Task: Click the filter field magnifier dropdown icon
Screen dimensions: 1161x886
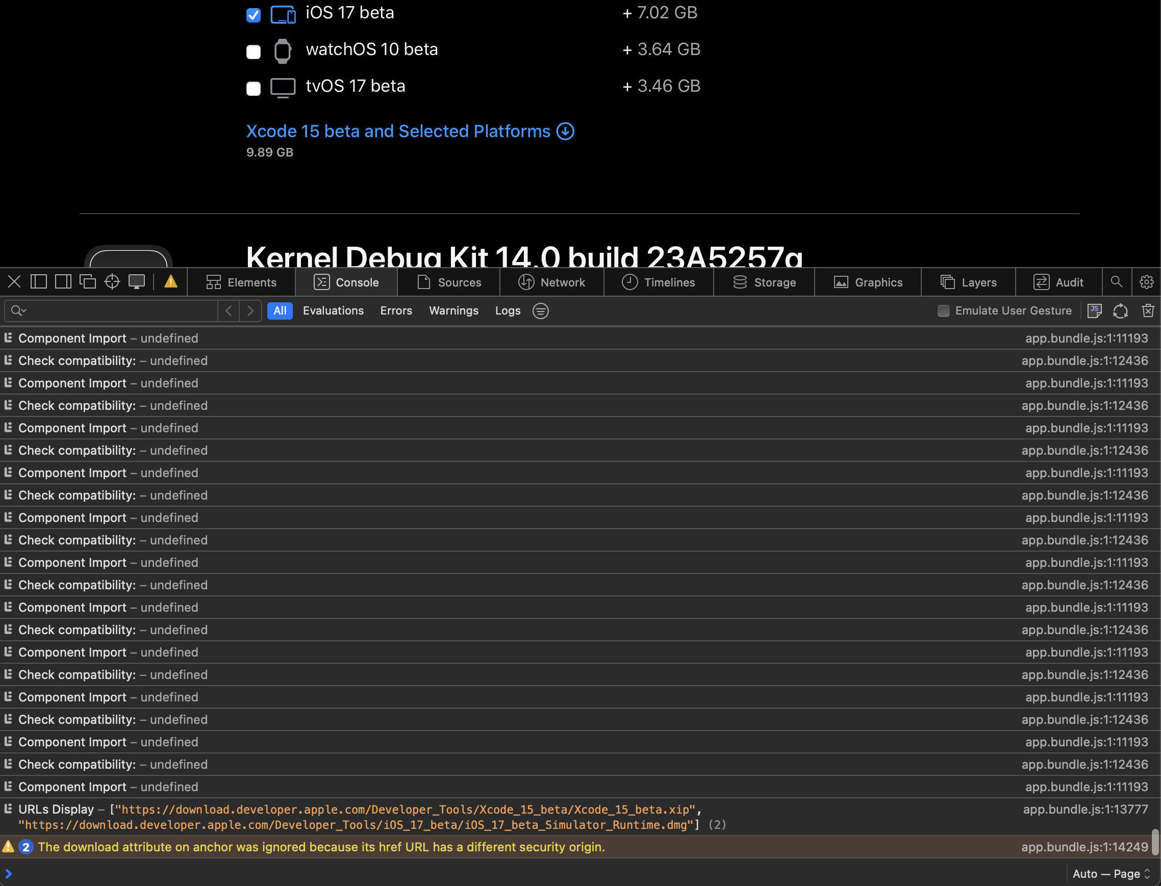Action: 18,311
